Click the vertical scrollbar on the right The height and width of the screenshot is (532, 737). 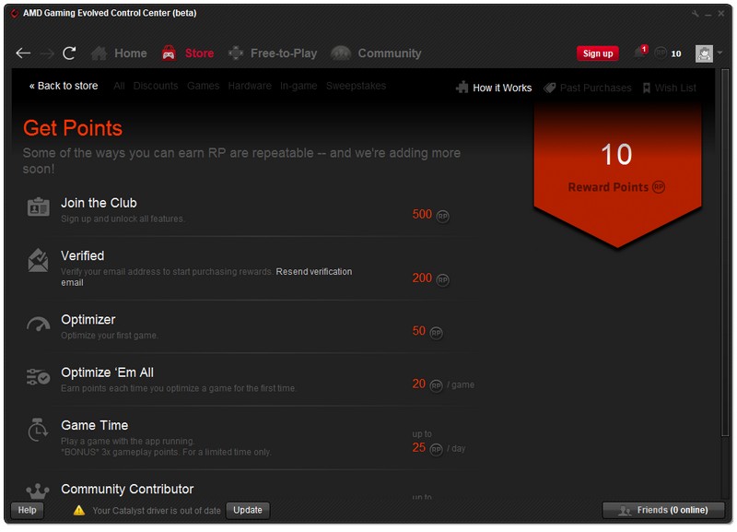coord(724,253)
